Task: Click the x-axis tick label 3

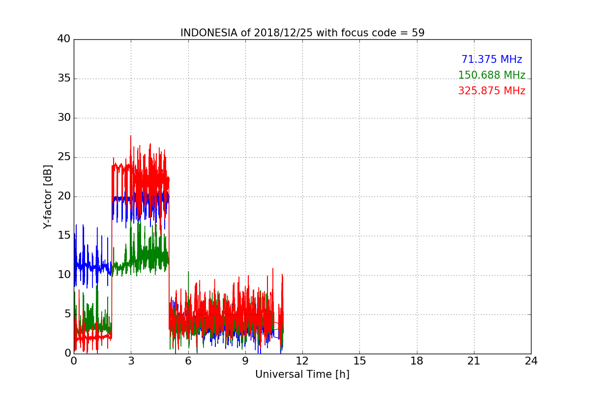Action: click(x=131, y=361)
